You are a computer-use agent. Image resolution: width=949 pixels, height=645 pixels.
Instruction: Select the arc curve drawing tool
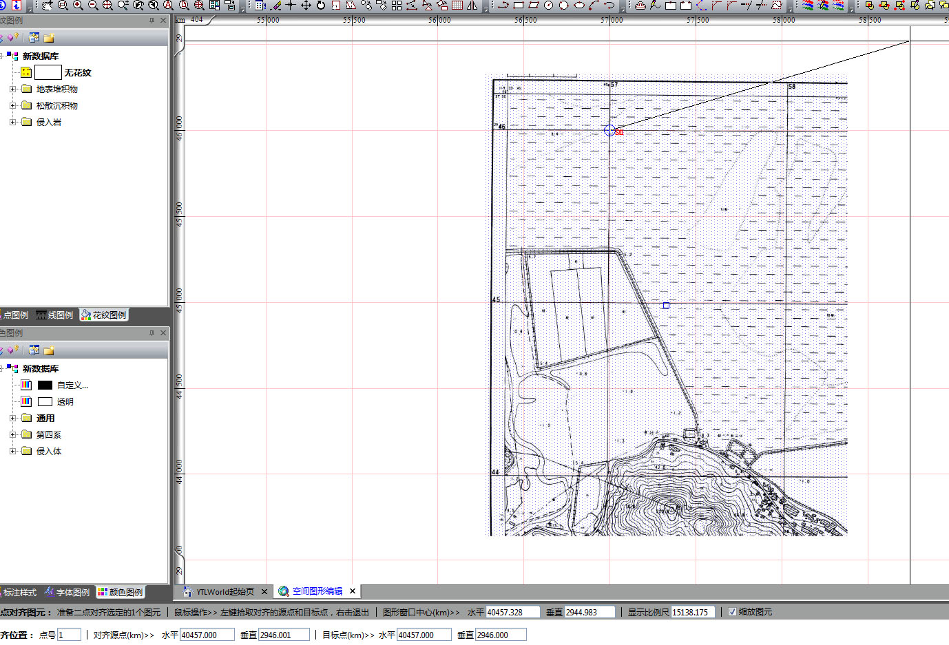[594, 5]
